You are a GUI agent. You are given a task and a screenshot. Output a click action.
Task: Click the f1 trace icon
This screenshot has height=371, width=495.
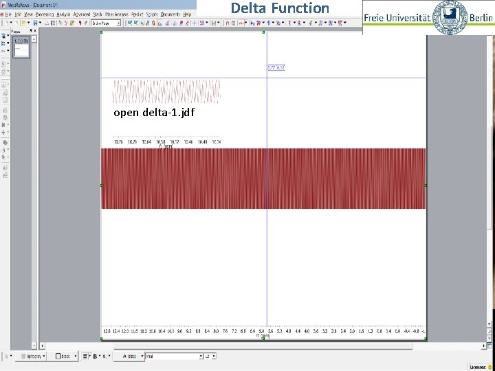click(x=228, y=23)
